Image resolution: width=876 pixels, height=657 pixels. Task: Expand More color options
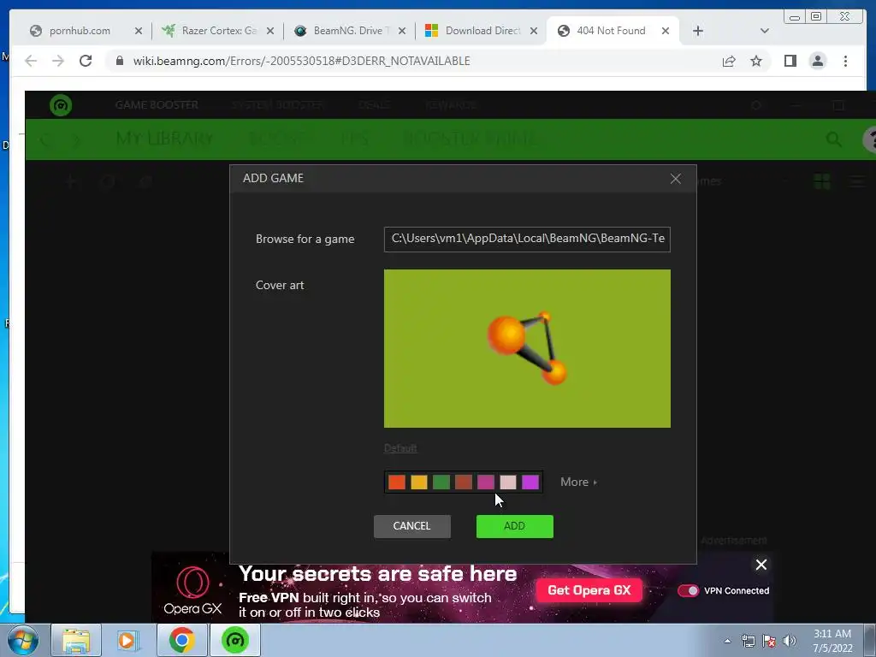(x=579, y=482)
